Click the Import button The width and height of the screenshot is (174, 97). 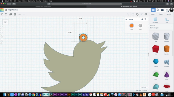point(153,14)
